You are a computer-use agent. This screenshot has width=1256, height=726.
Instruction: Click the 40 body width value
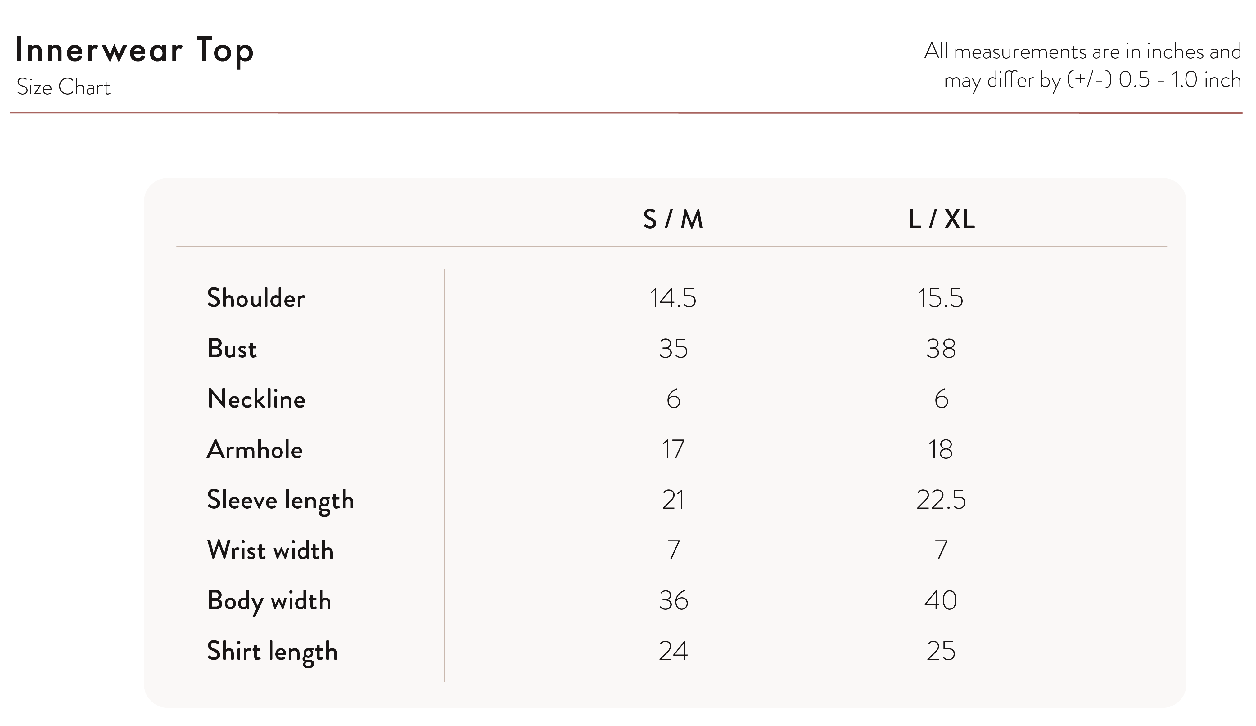pos(941,600)
